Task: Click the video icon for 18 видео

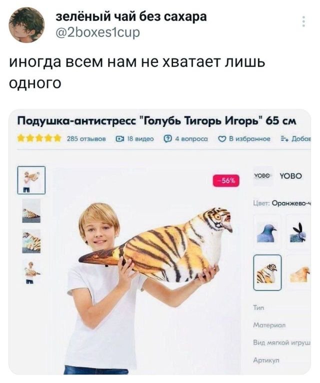Action: (x=119, y=139)
